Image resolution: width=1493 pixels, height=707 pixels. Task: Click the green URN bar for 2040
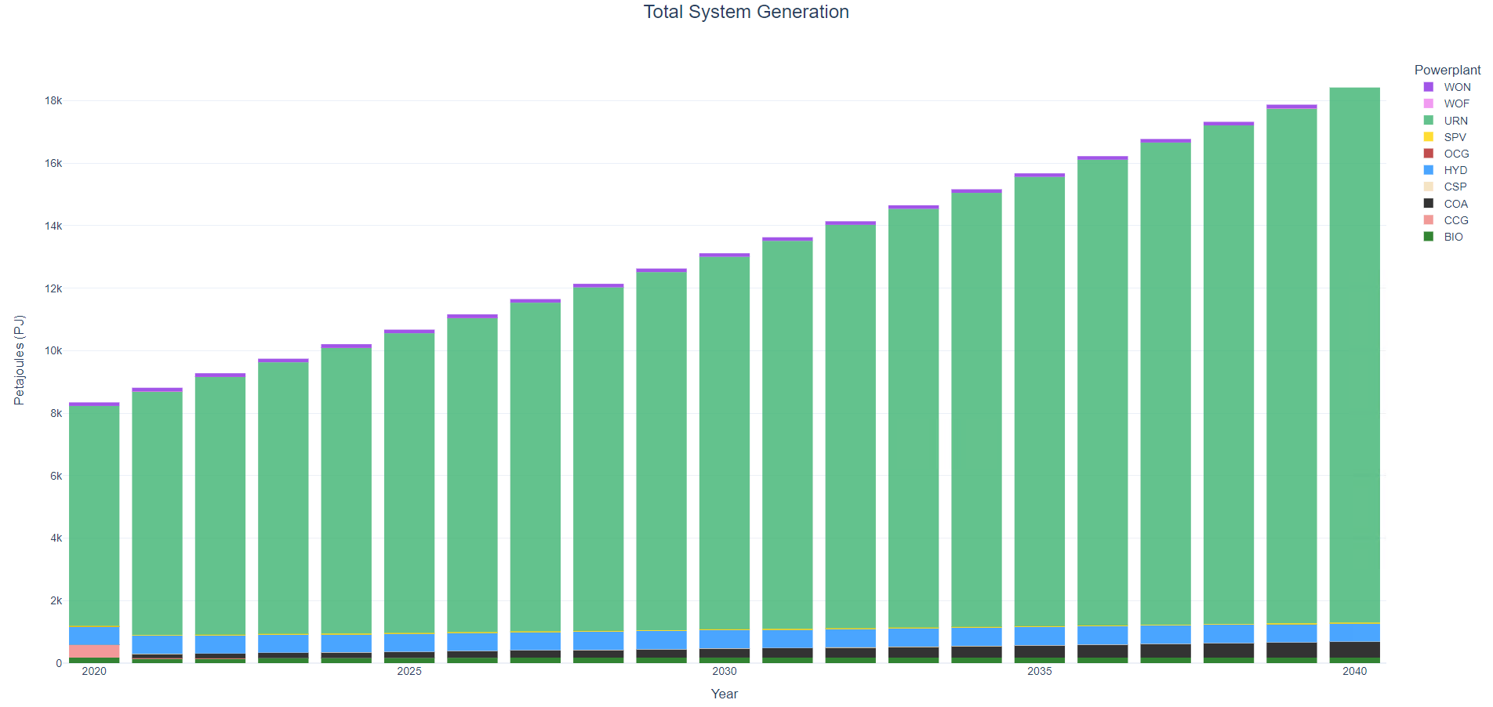click(x=1354, y=355)
